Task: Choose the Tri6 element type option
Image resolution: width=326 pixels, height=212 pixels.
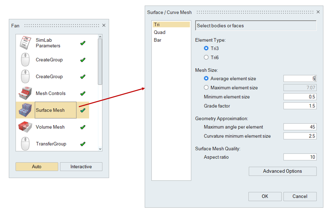Action: [x=206, y=57]
